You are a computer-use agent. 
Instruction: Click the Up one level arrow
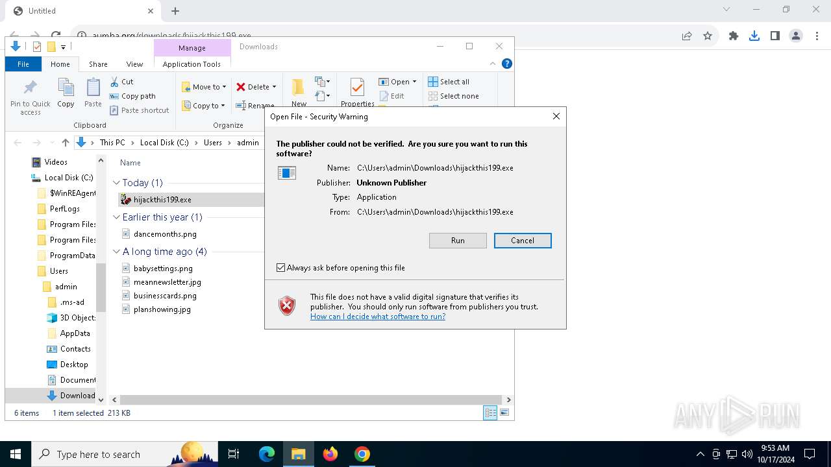[x=65, y=143]
